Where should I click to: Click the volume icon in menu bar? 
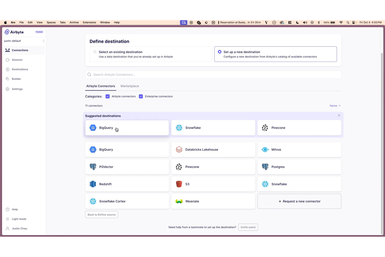[x=305, y=22]
